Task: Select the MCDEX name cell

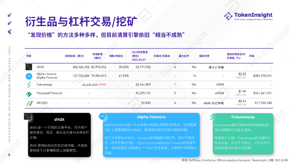Action: (x=42, y=103)
